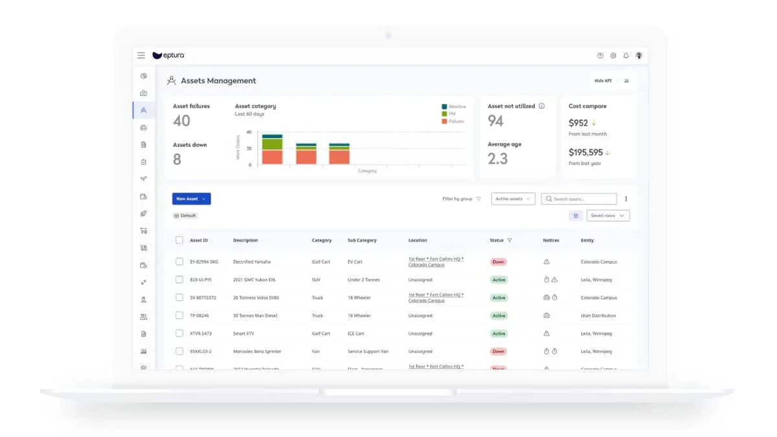Open the buildings sidebar icon
Image resolution: width=777 pixels, height=437 pixels.
(x=144, y=93)
